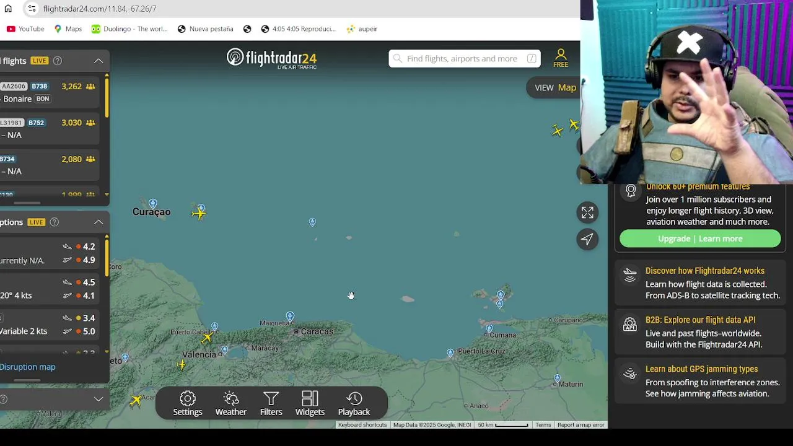Open the Playback toolbar button

coord(354,403)
